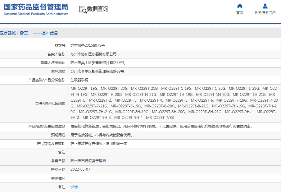Click the model list starting MR-O229T-19G
This screenshot has width=281, height=194.
174,103
